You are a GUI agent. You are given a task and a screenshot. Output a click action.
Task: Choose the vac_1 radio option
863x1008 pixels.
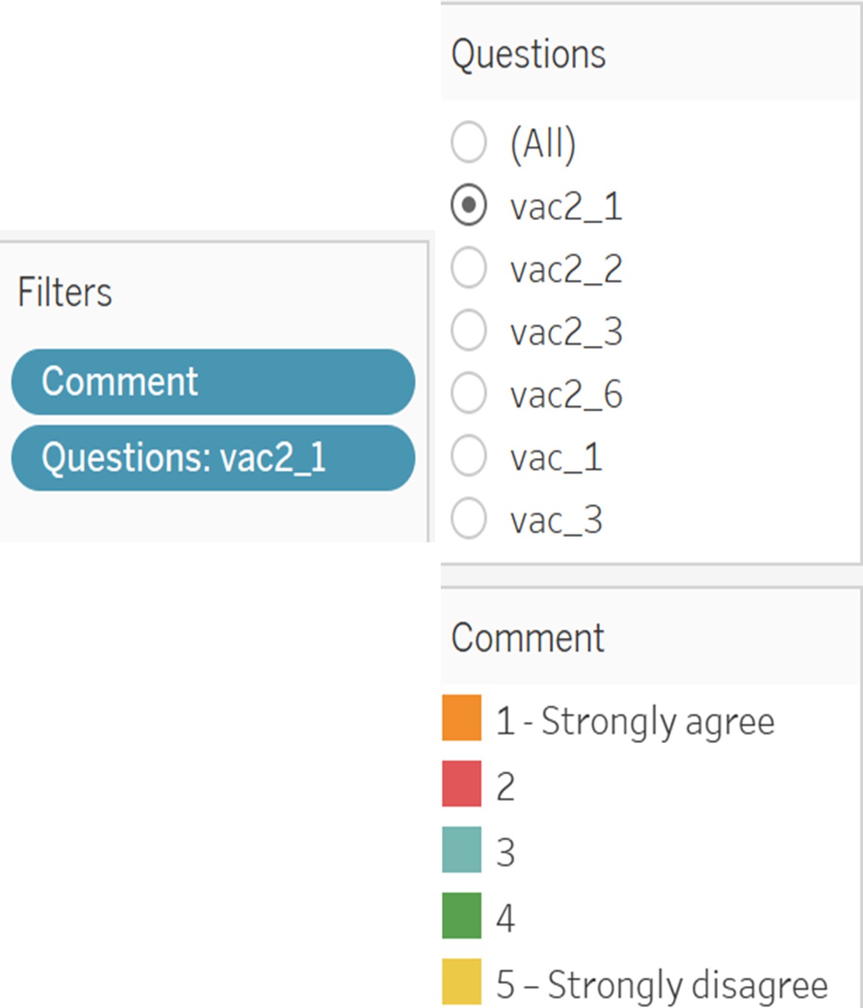tap(469, 456)
